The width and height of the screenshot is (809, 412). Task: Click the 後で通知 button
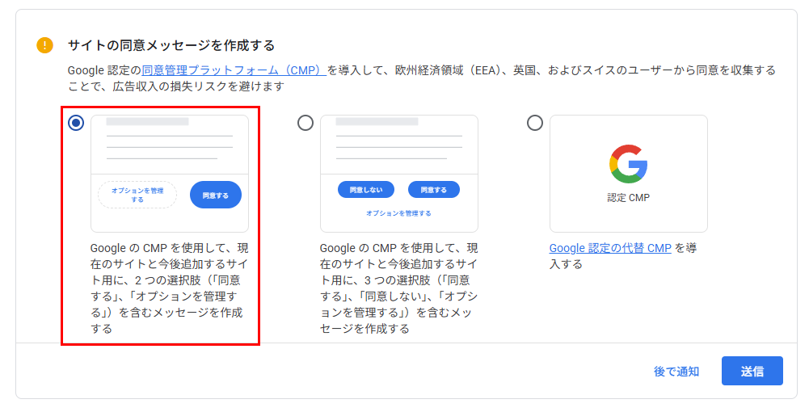676,371
